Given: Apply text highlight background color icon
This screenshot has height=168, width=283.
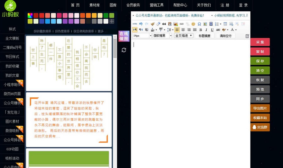Looking at the screenshot, I should (x=224, y=30).
